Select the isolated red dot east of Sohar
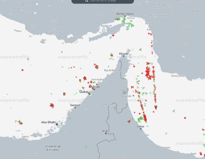205x159 pixels. click(185, 118)
